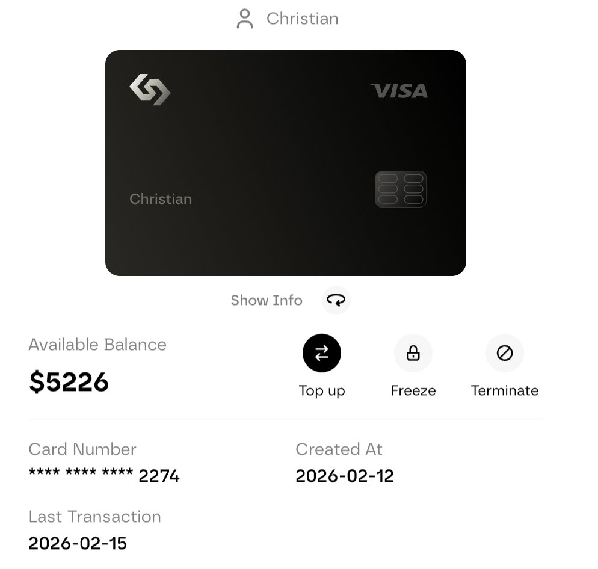Click the Top up text label
This screenshot has width=598, height=569.
click(x=322, y=390)
